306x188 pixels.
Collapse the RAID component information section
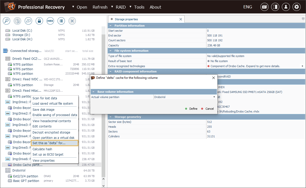[x=110, y=71]
